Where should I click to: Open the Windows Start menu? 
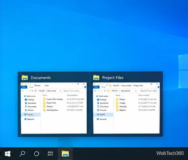pos(7,154)
